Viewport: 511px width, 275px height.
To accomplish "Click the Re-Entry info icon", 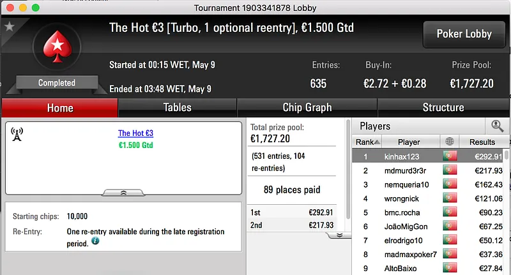I will pyautogui.click(x=95, y=241).
